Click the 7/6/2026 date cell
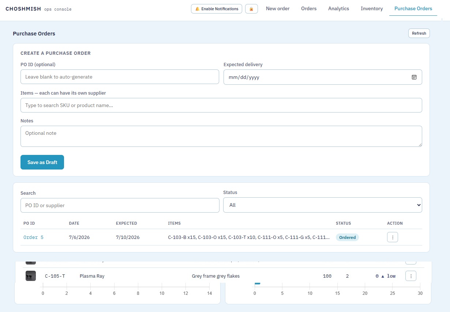This screenshot has height=312, width=450. point(79,237)
